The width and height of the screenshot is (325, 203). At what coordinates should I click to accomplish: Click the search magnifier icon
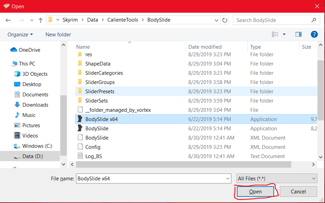click(314, 20)
